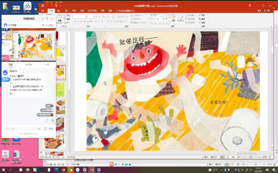Open the 插入 ribbon tab

[x=59, y=10]
